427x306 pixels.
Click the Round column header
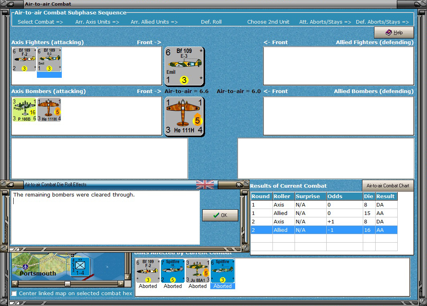click(x=261, y=196)
